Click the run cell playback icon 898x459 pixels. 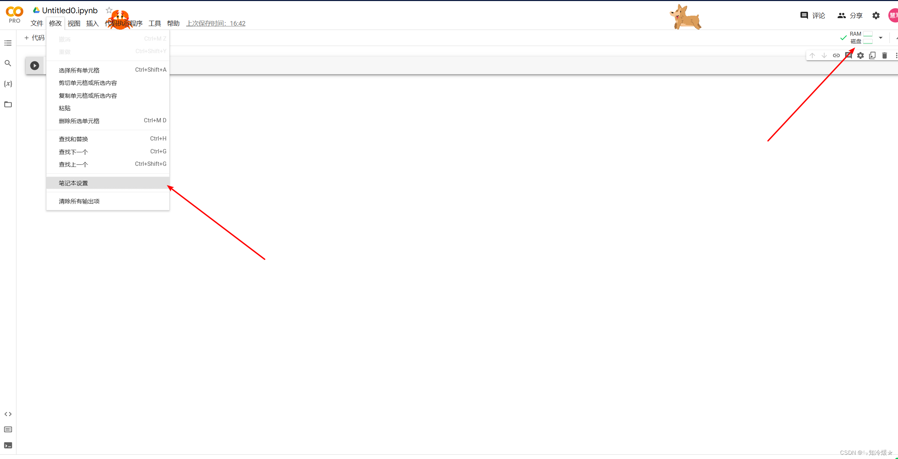(x=34, y=65)
